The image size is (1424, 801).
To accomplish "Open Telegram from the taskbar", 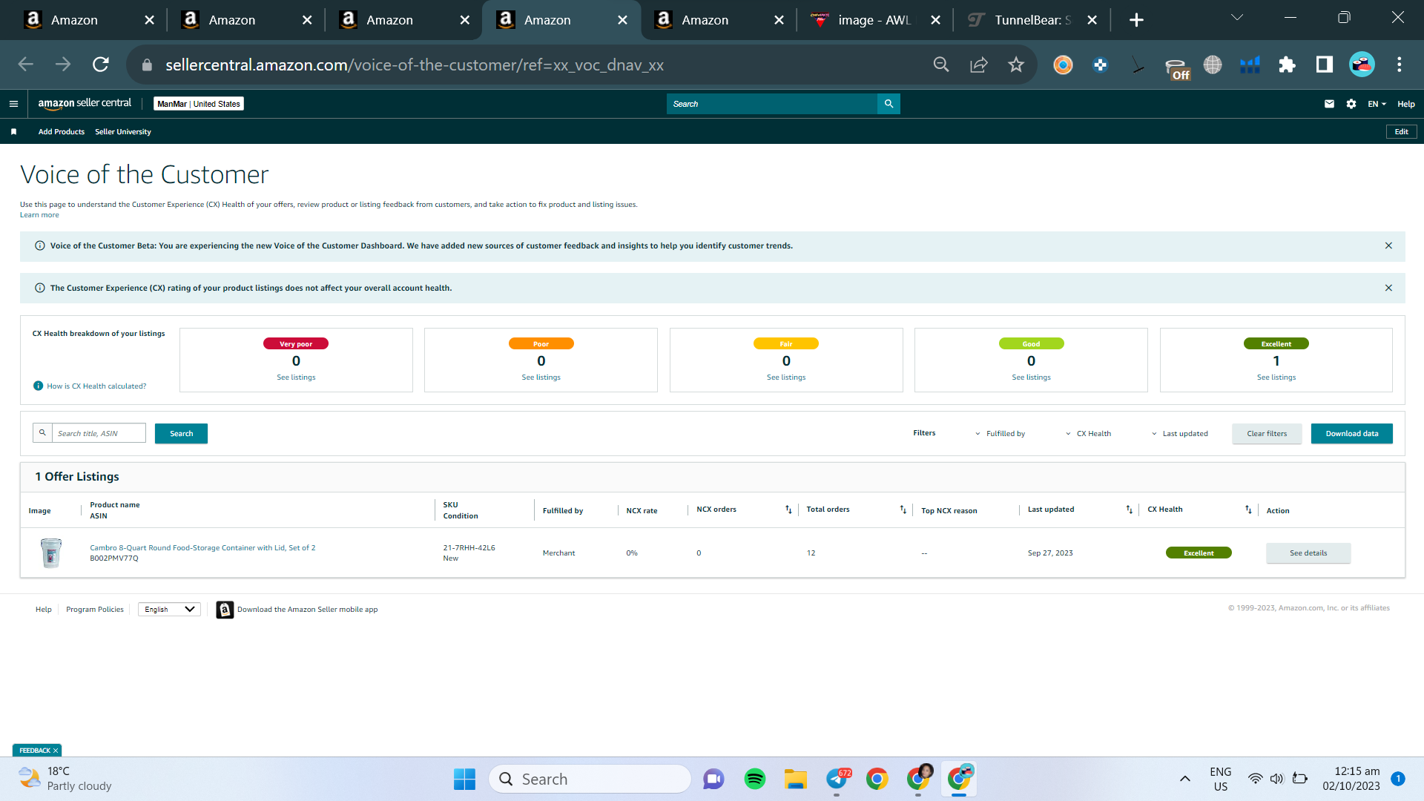I will pos(837,779).
